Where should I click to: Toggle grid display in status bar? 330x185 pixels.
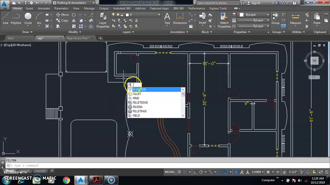coord(179,172)
